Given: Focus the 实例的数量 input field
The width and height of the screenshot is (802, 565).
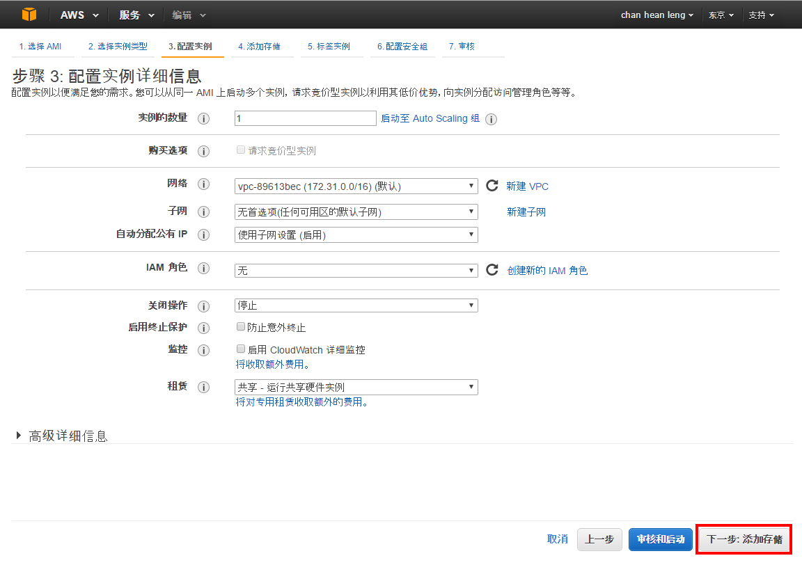Looking at the screenshot, I should click(x=306, y=118).
